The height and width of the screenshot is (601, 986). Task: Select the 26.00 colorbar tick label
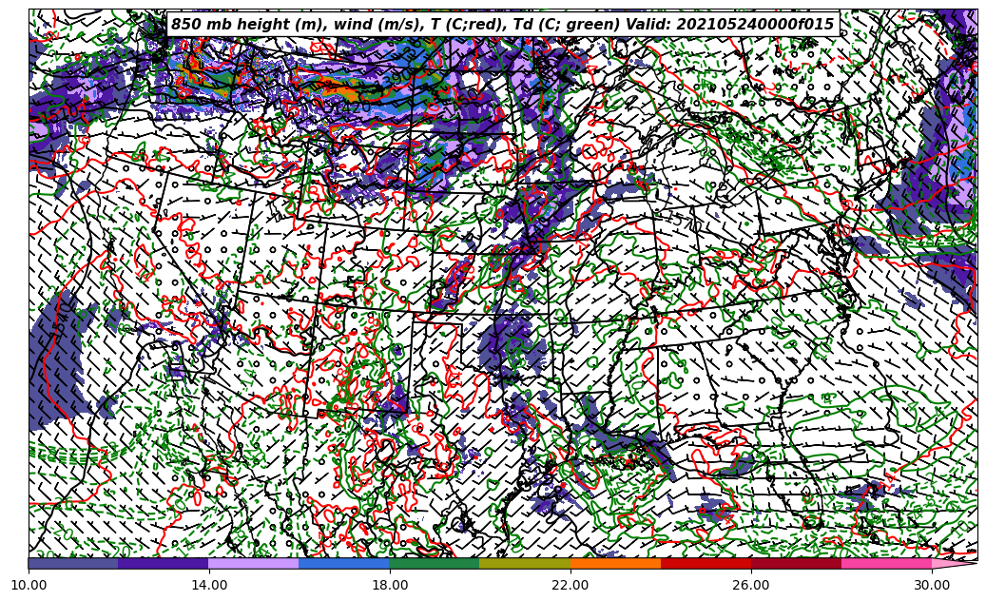751,585
